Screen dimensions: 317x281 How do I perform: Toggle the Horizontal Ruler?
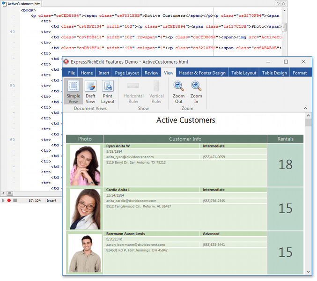(x=133, y=91)
